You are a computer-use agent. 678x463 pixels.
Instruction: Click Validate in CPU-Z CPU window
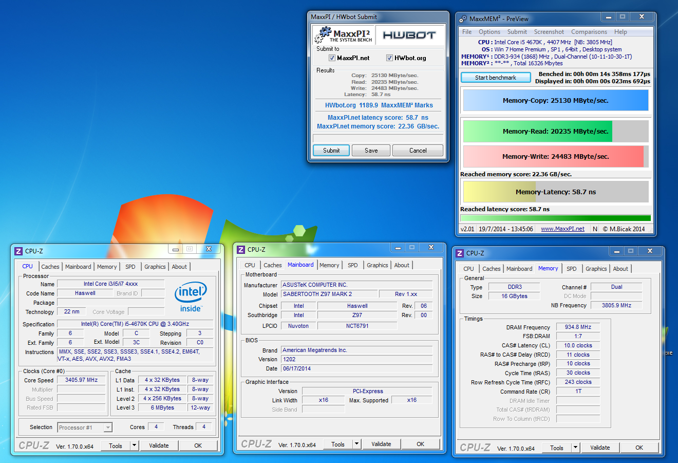coord(159,446)
